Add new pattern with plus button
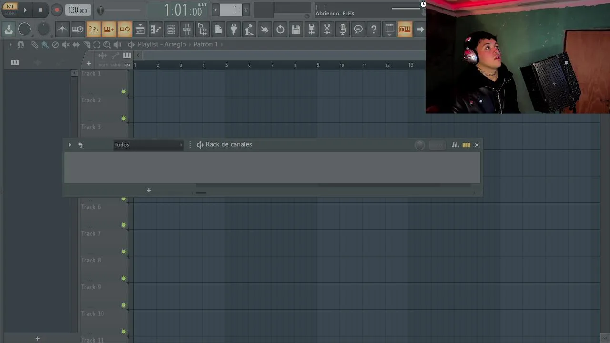The image size is (610, 343). tap(246, 10)
